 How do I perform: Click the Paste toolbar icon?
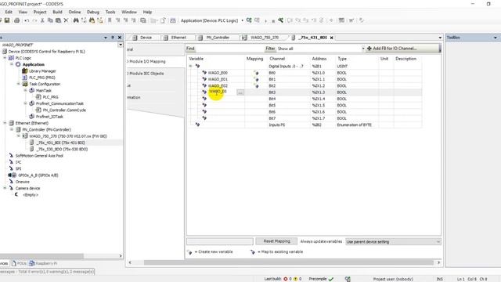coord(58,20)
